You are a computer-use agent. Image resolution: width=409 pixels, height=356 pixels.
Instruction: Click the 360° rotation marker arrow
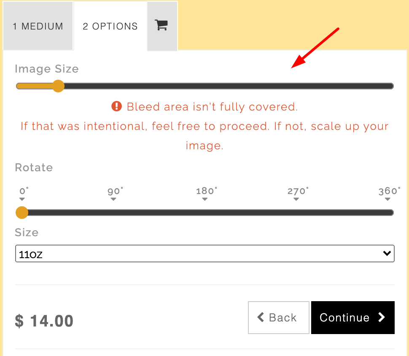point(388,199)
